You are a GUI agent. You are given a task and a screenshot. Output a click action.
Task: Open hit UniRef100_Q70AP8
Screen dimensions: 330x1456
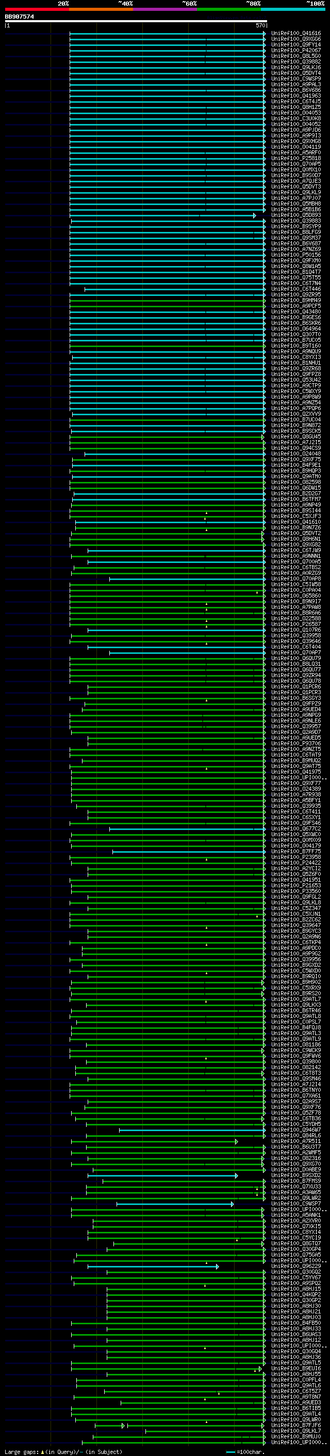296,579
